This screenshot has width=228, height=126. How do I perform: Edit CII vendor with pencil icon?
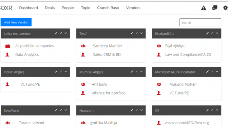(x=207, y=110)
